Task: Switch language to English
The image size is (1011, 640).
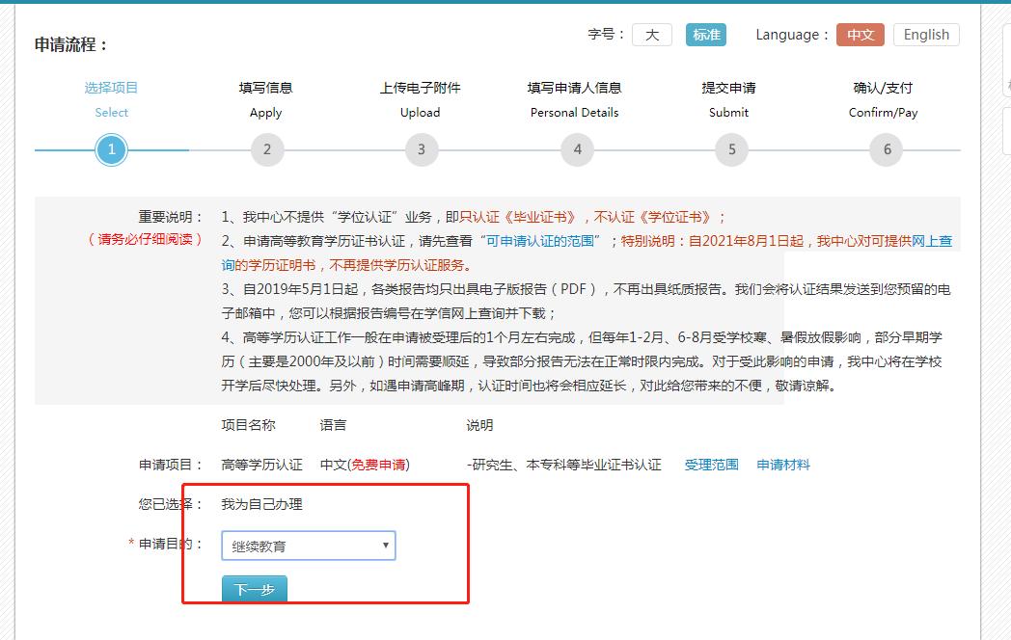Action: [925, 34]
